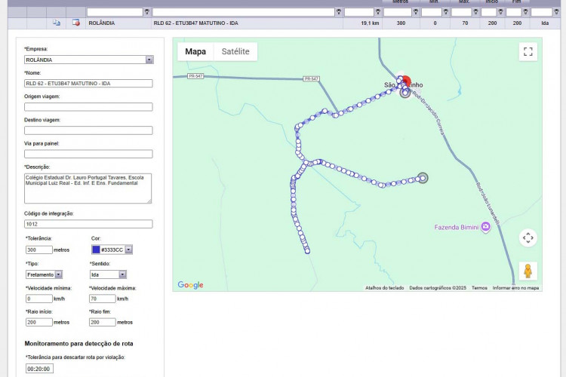Expand the Tipo dropdown set to Fretamento
This screenshot has height=377, width=566.
pyautogui.click(x=44, y=274)
